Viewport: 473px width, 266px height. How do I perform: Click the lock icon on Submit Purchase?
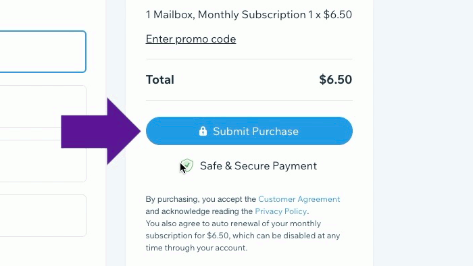203,131
